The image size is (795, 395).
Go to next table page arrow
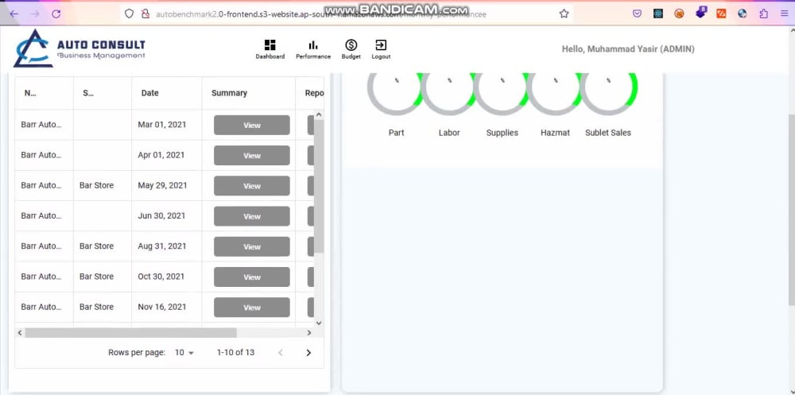tap(308, 352)
